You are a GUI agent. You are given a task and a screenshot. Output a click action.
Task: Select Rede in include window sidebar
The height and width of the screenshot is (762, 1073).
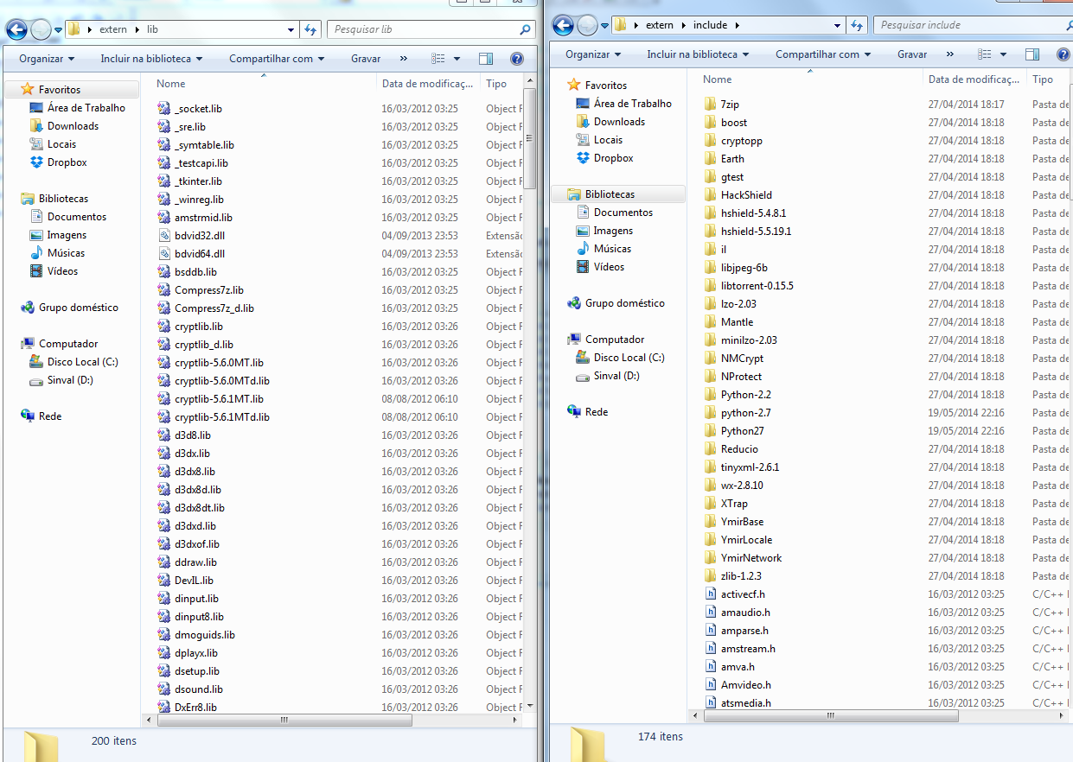[x=597, y=412]
